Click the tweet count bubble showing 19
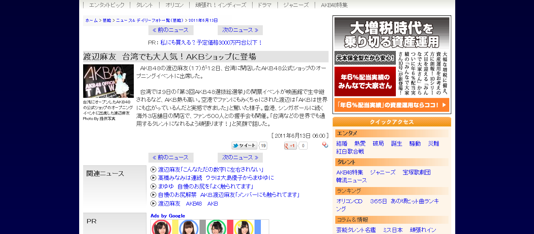 (263, 146)
